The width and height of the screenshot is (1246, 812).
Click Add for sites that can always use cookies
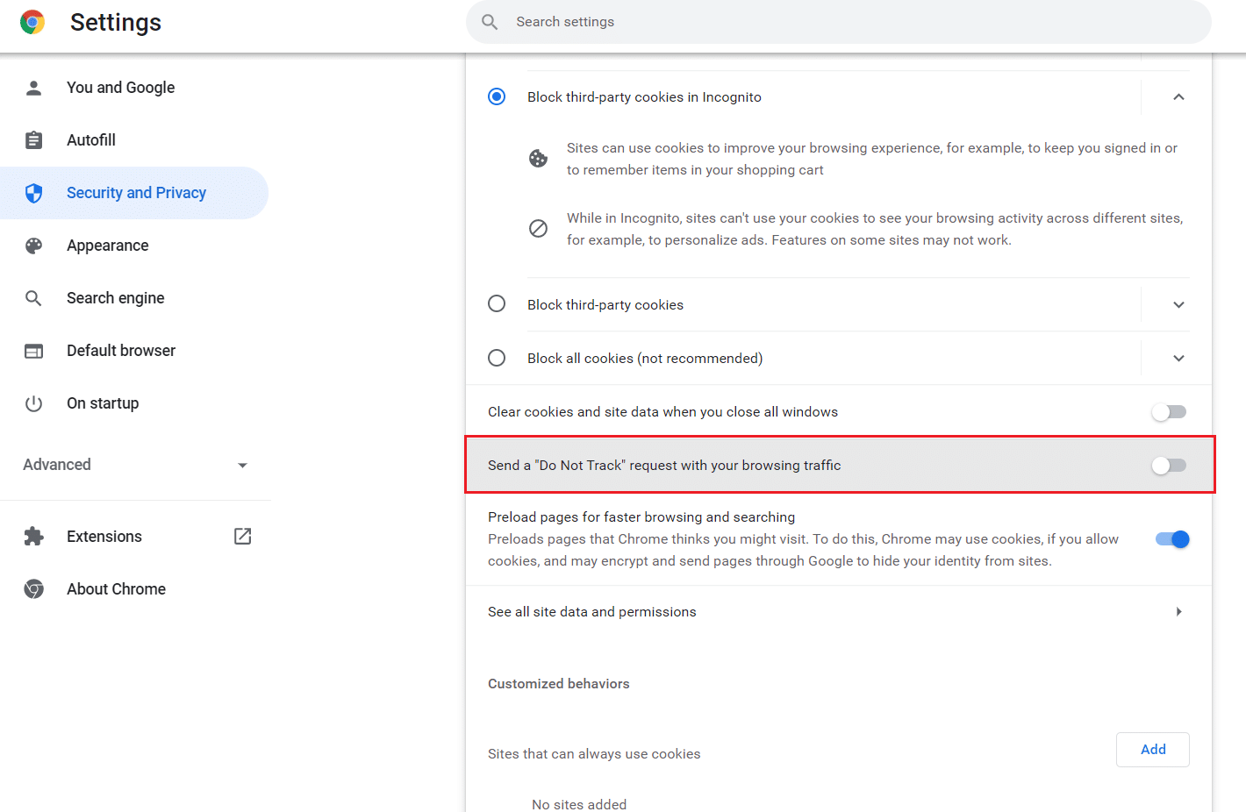point(1153,750)
